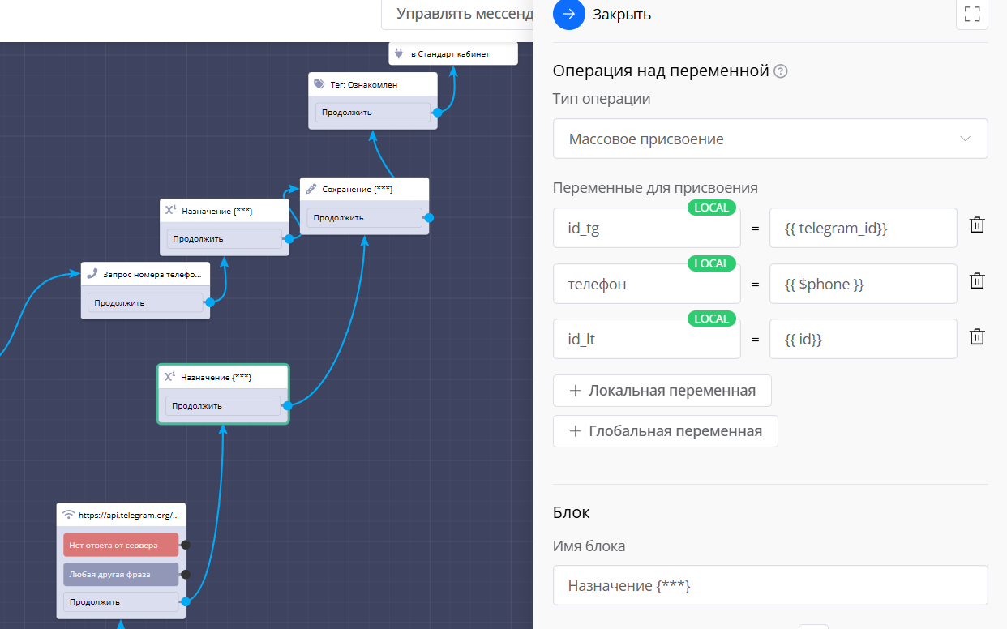This screenshot has width=1007, height=629.
Task: Delete the id_lt variable row
Action: (x=977, y=337)
